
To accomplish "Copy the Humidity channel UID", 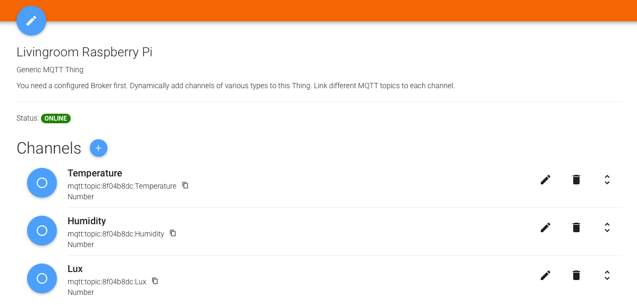I will (x=173, y=233).
